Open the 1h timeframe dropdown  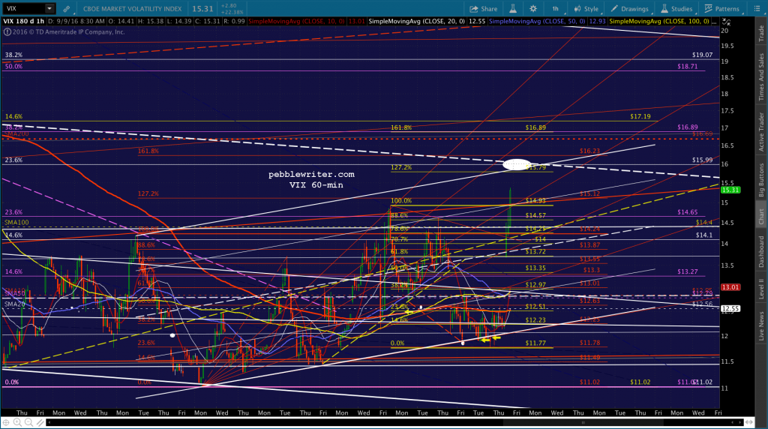[556, 9]
